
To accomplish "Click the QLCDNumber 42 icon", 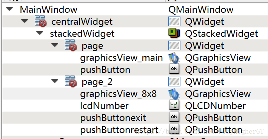I will [x=174, y=105].
